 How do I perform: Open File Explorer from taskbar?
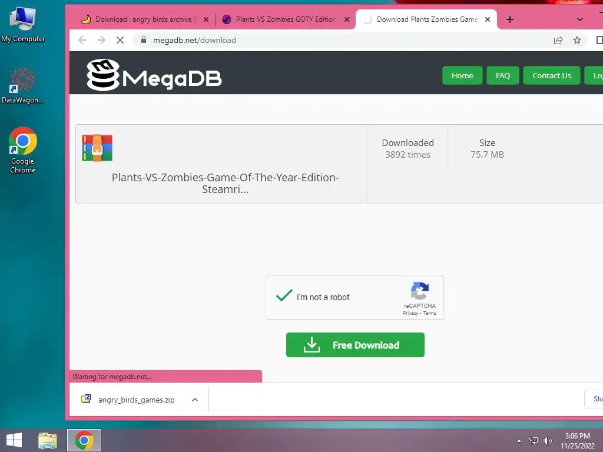[x=48, y=440]
